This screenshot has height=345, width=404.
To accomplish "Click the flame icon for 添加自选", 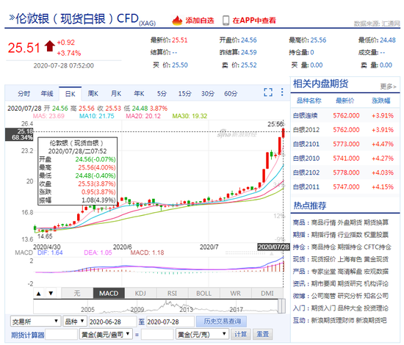I will point(177,21).
